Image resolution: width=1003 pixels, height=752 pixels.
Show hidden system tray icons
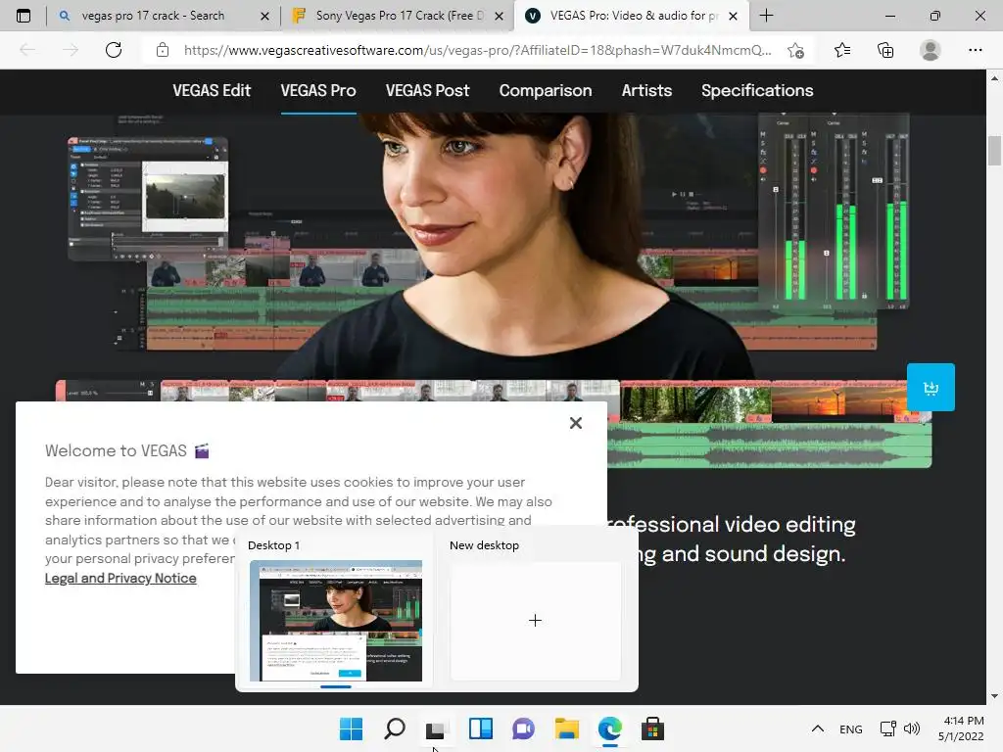pyautogui.click(x=818, y=728)
